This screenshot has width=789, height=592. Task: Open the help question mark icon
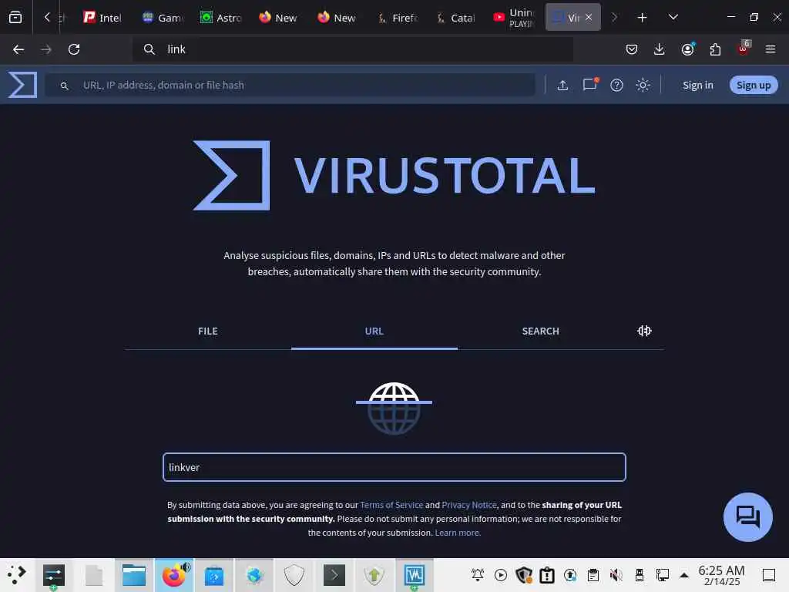point(616,85)
